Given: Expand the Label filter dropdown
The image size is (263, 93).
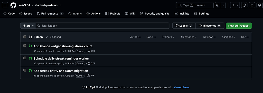Looking at the screenshot, I should (151, 37).
